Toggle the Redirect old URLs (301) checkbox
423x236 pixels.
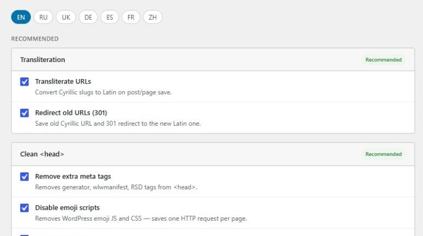click(x=24, y=113)
